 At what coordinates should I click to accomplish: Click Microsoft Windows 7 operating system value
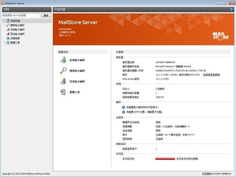pos(173,67)
